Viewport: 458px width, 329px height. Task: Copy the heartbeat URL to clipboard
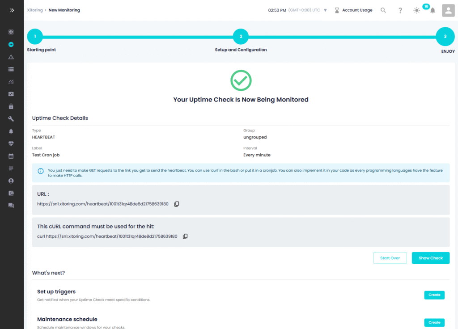click(x=177, y=204)
